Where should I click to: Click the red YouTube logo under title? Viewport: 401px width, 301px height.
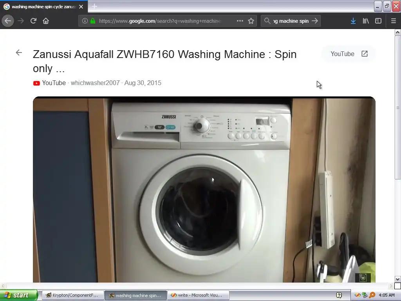pyautogui.click(x=36, y=83)
